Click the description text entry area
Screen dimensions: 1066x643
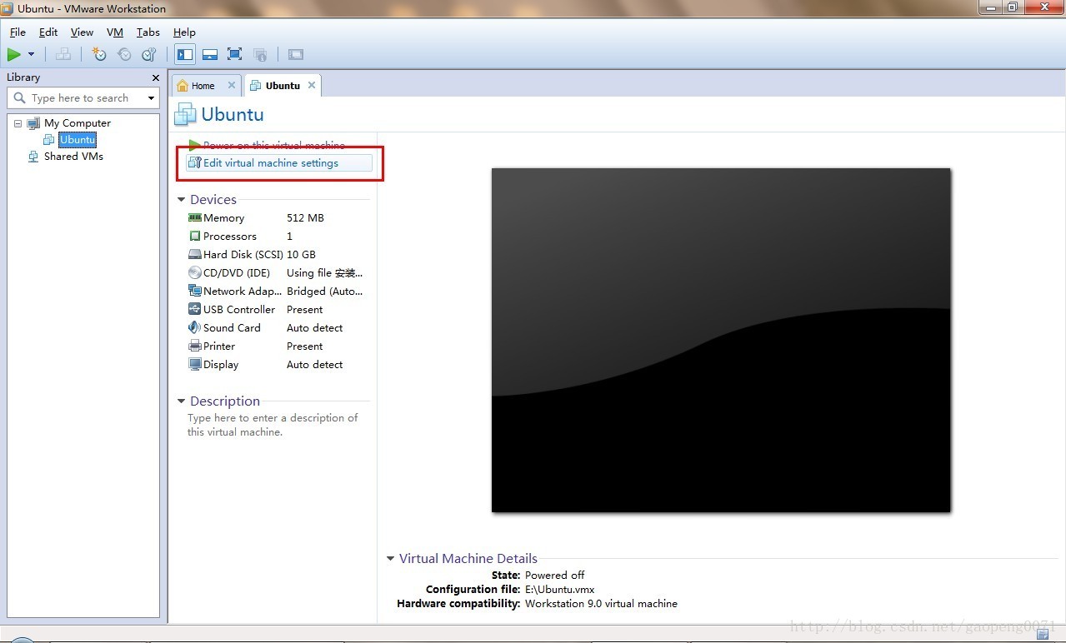pos(273,425)
